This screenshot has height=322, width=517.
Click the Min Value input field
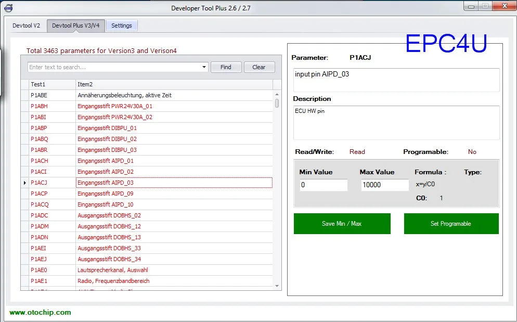click(324, 185)
